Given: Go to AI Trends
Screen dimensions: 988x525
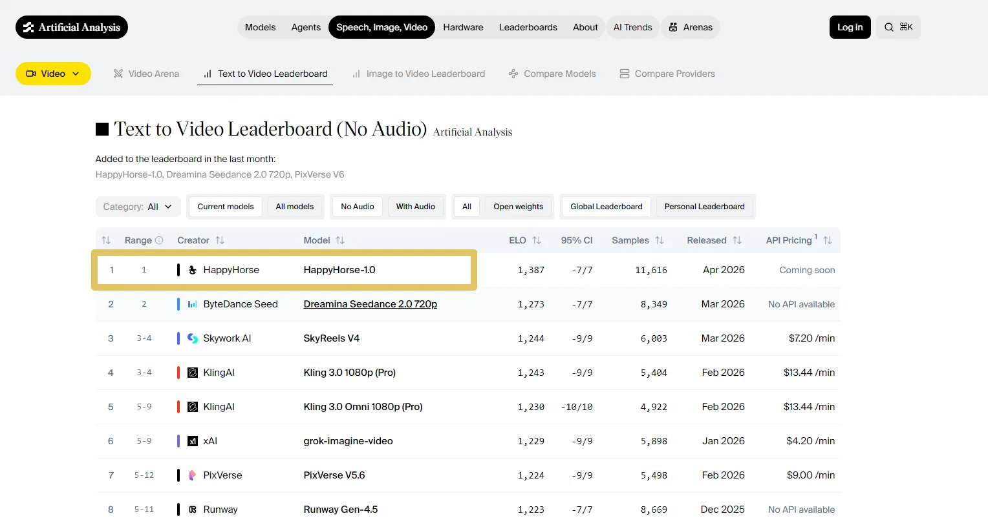Looking at the screenshot, I should pyautogui.click(x=633, y=27).
